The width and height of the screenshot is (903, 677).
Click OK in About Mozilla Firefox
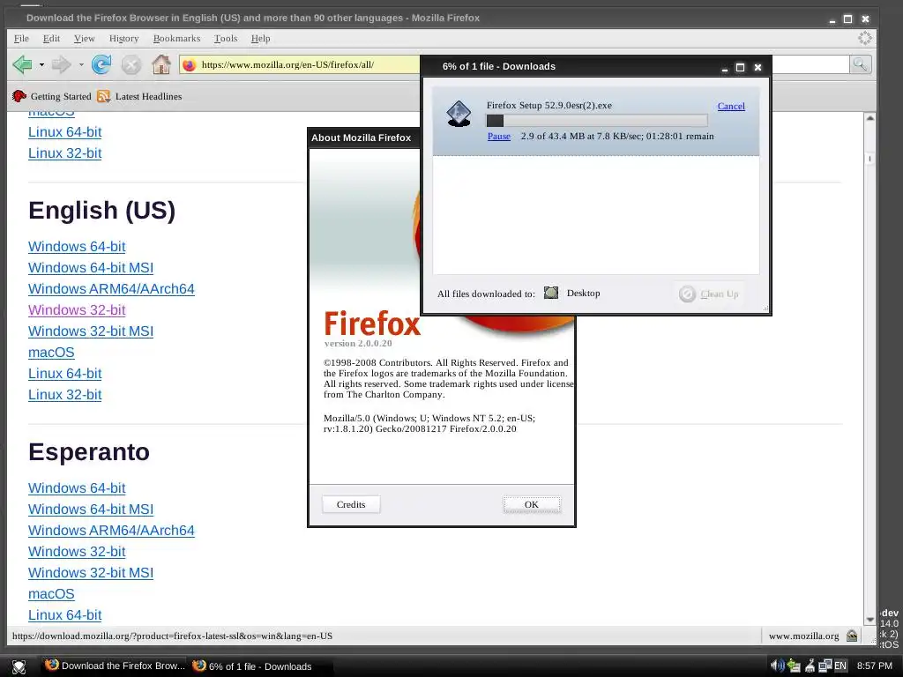coord(532,504)
